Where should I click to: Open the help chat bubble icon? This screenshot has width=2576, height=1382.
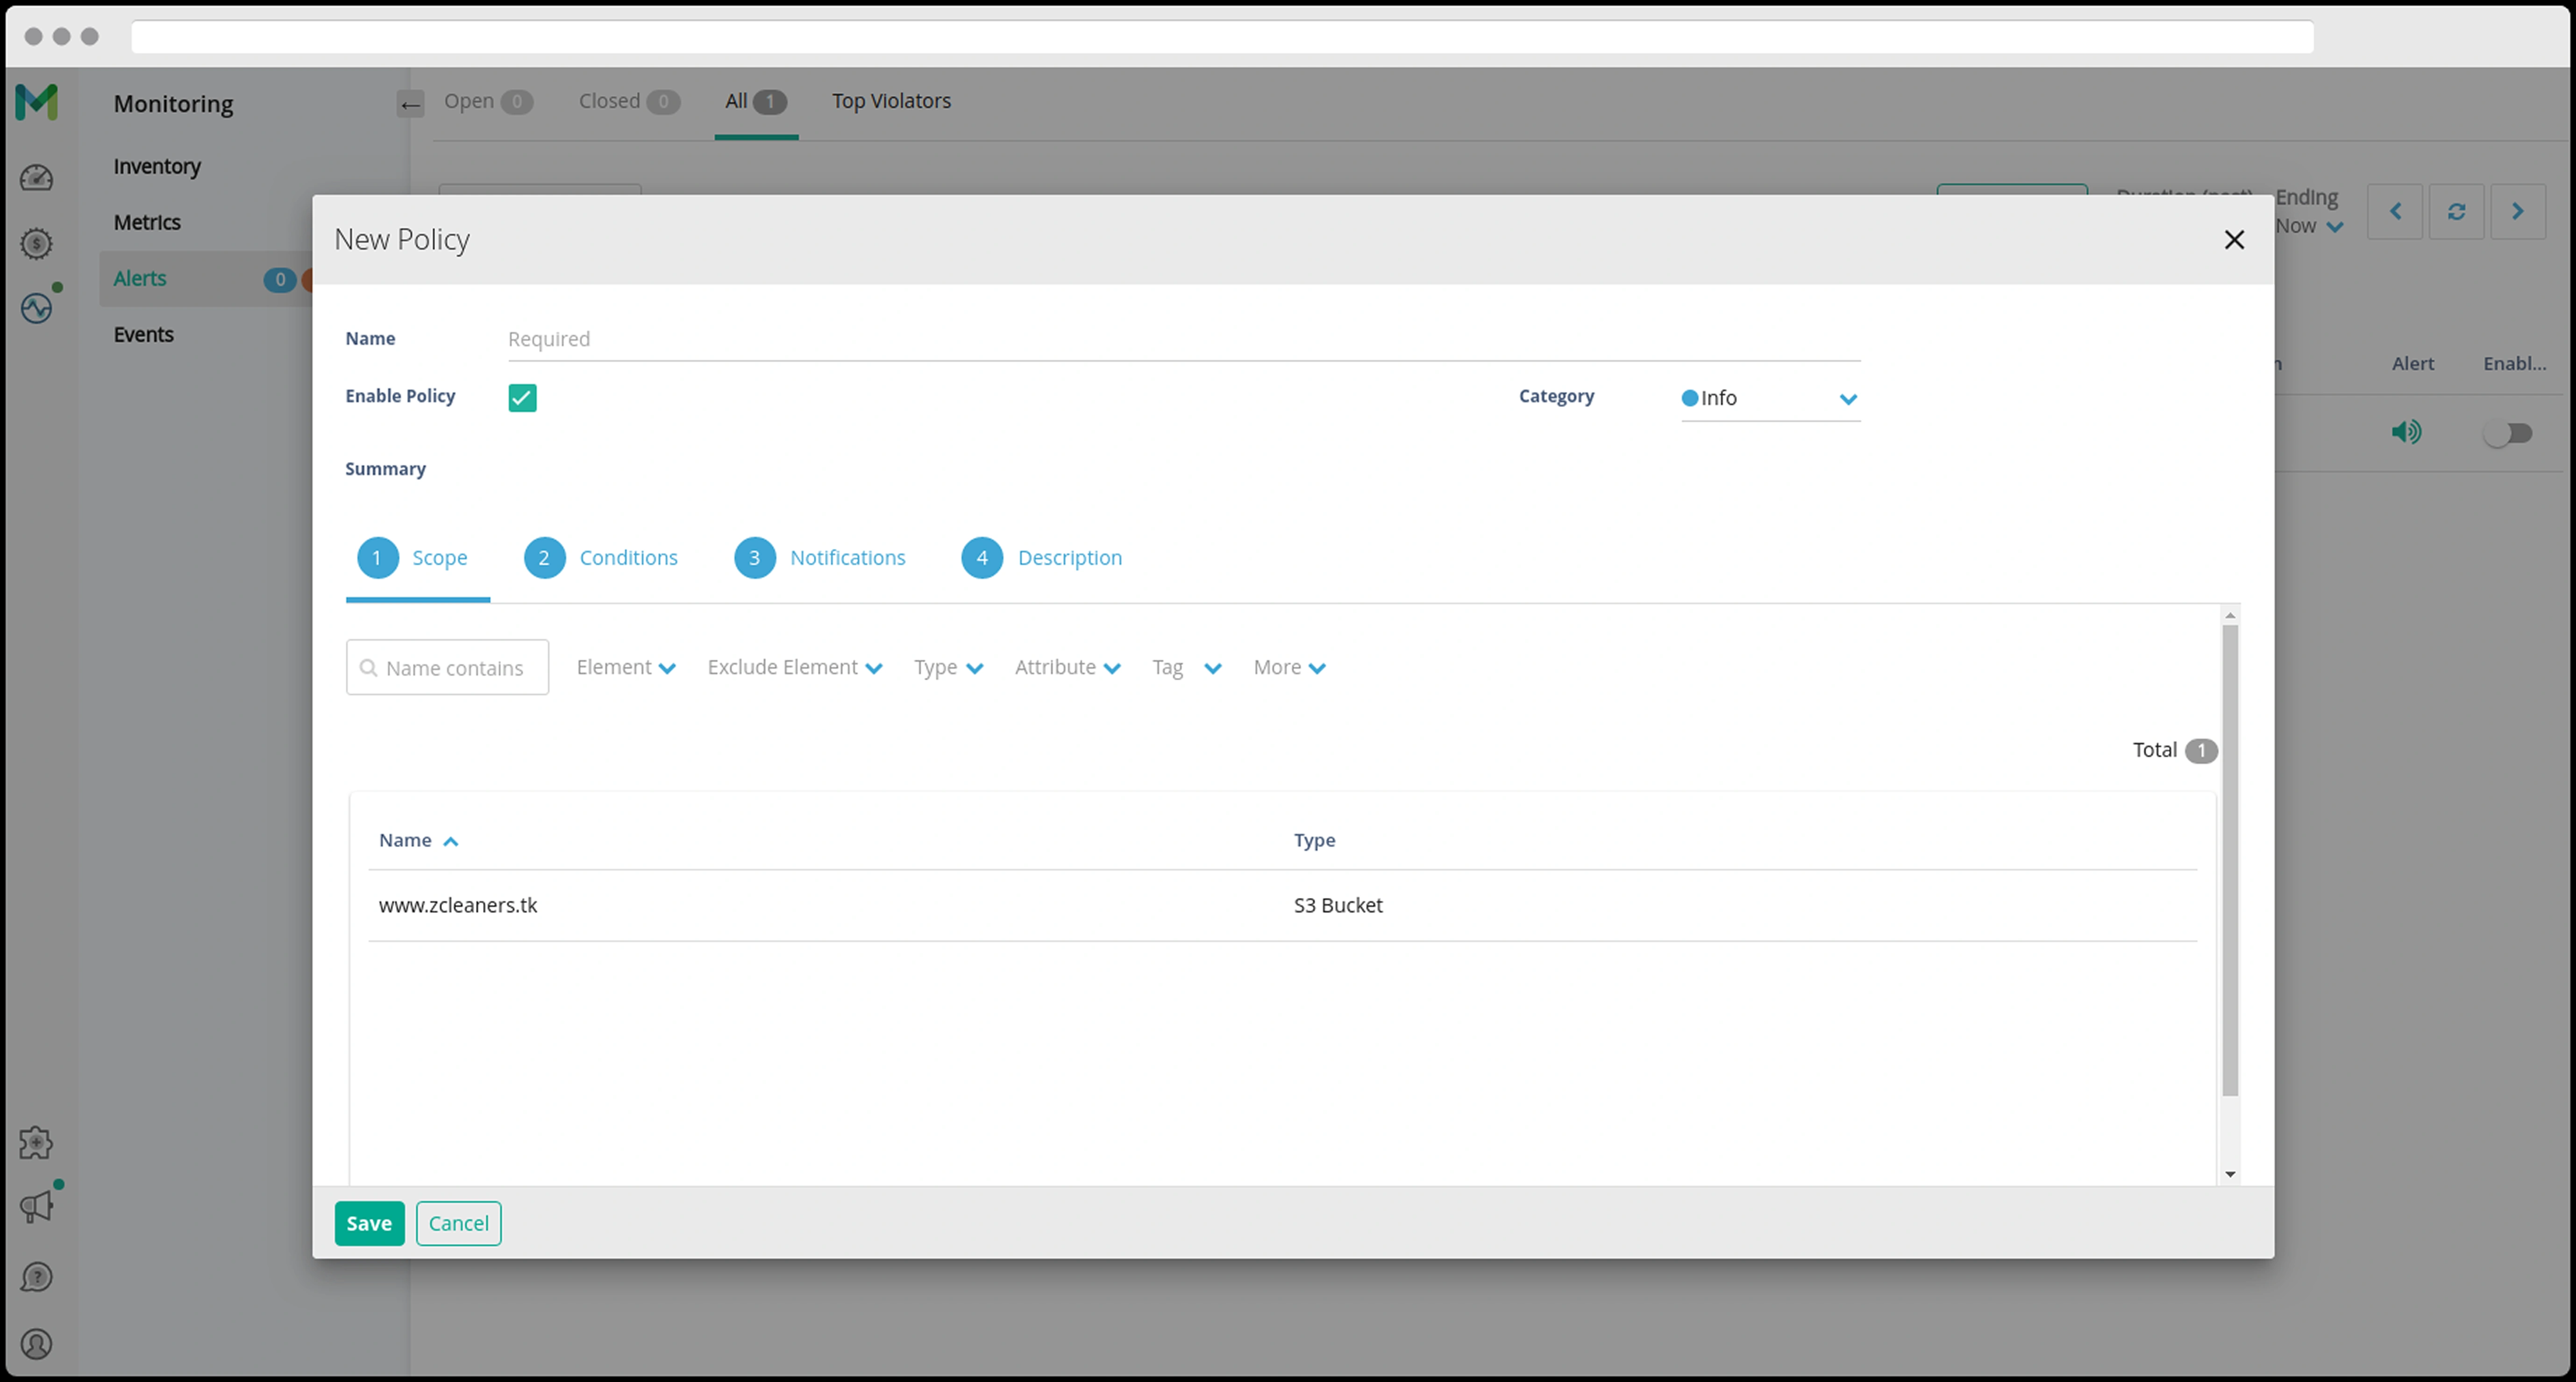coord(37,1277)
